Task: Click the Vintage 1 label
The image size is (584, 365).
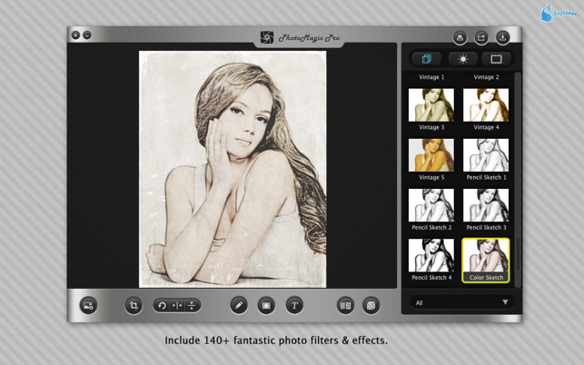Action: (x=431, y=77)
